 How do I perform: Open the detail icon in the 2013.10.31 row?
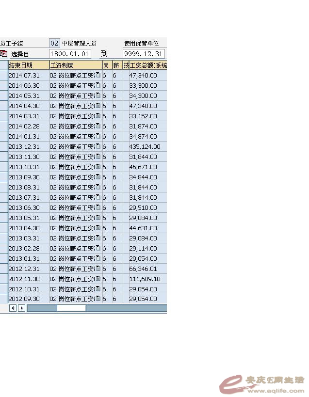[x=98, y=167]
